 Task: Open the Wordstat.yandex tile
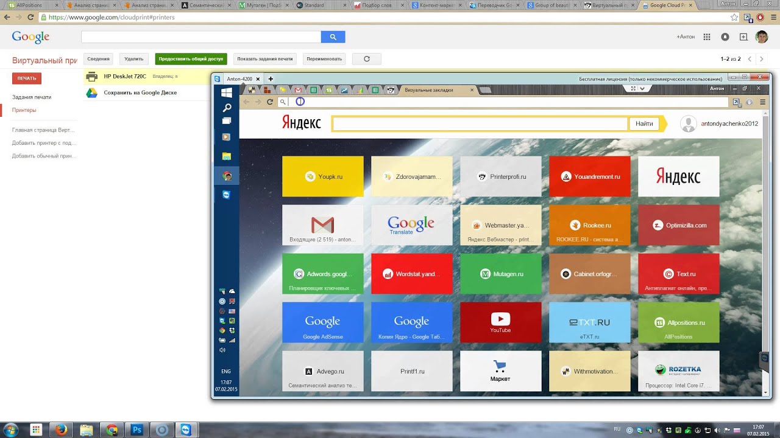click(411, 274)
